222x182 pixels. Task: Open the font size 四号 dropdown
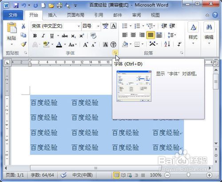tap(98, 26)
